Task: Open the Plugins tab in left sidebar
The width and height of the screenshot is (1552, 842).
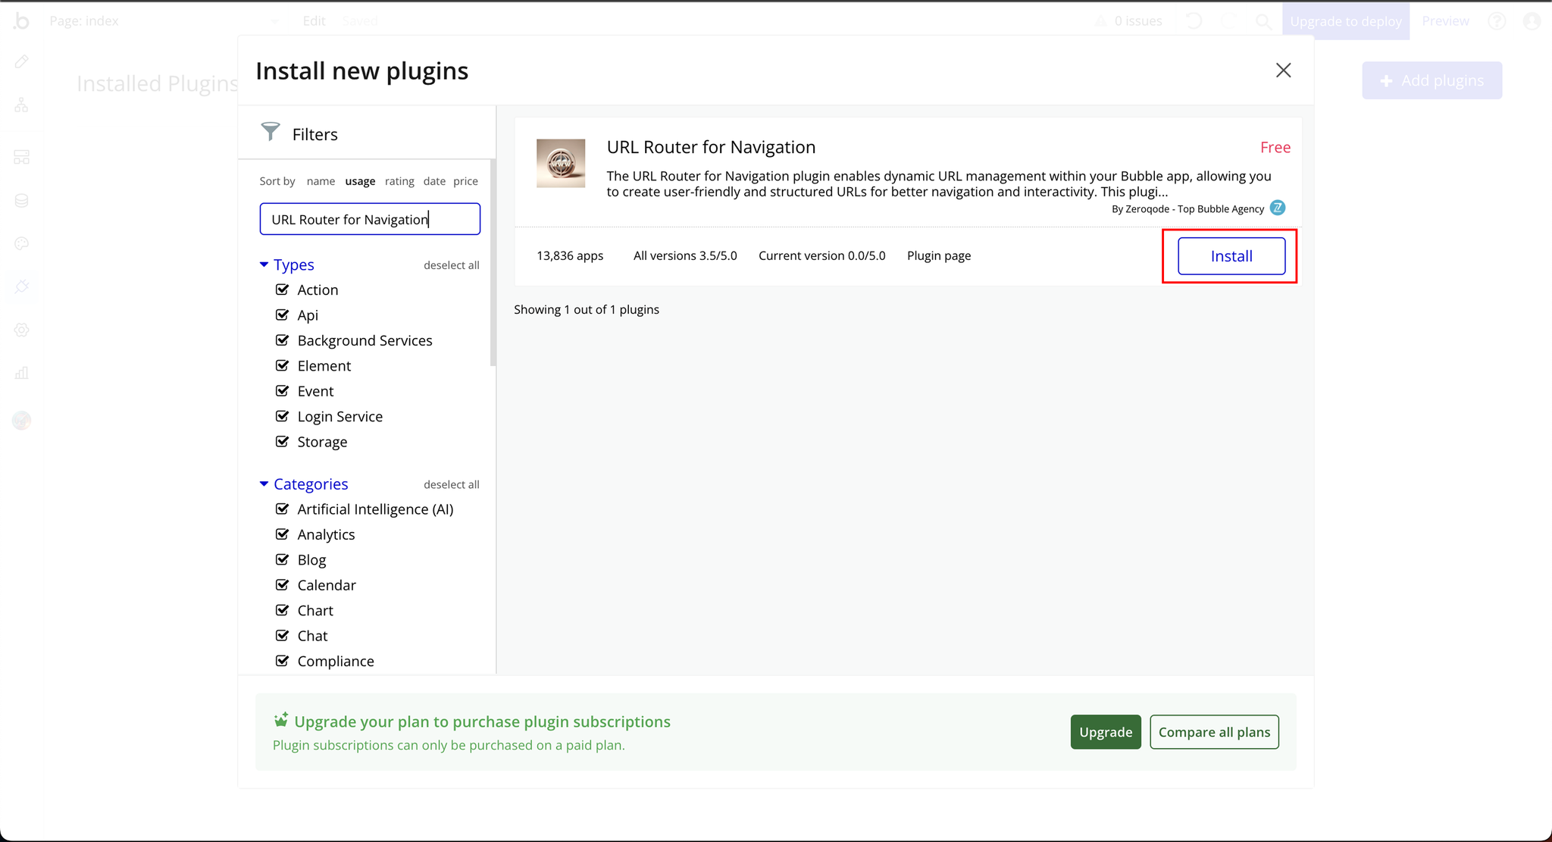Action: tap(21, 286)
